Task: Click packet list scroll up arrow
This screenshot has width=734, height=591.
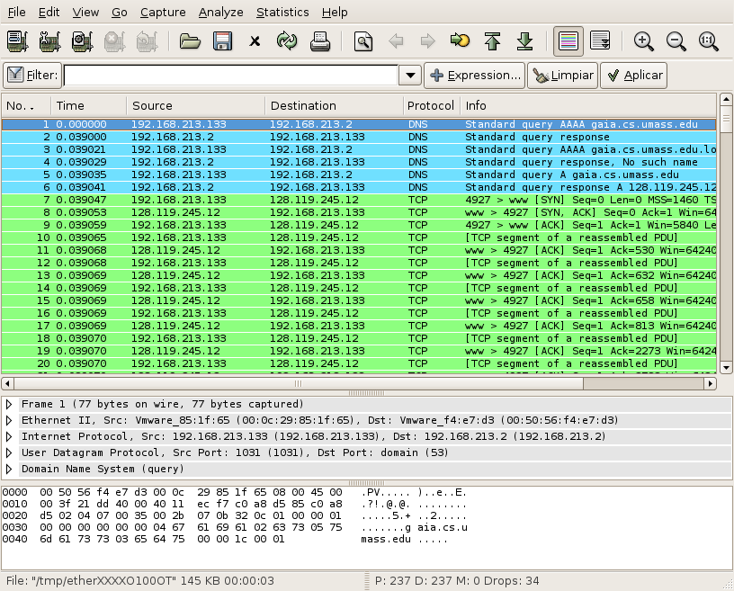Action: pyautogui.click(x=726, y=99)
